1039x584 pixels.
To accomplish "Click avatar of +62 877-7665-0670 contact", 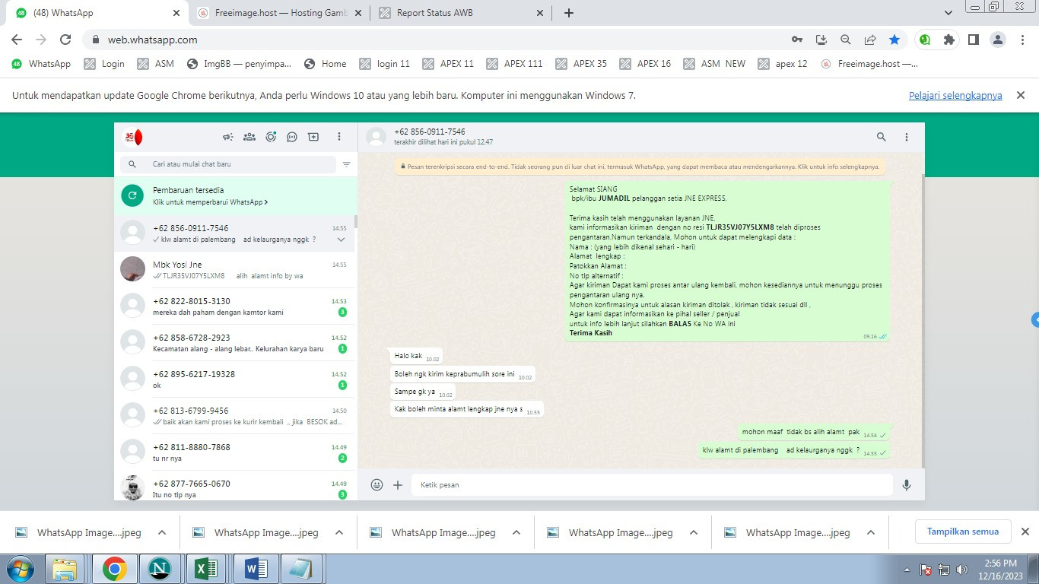I will pos(133,487).
